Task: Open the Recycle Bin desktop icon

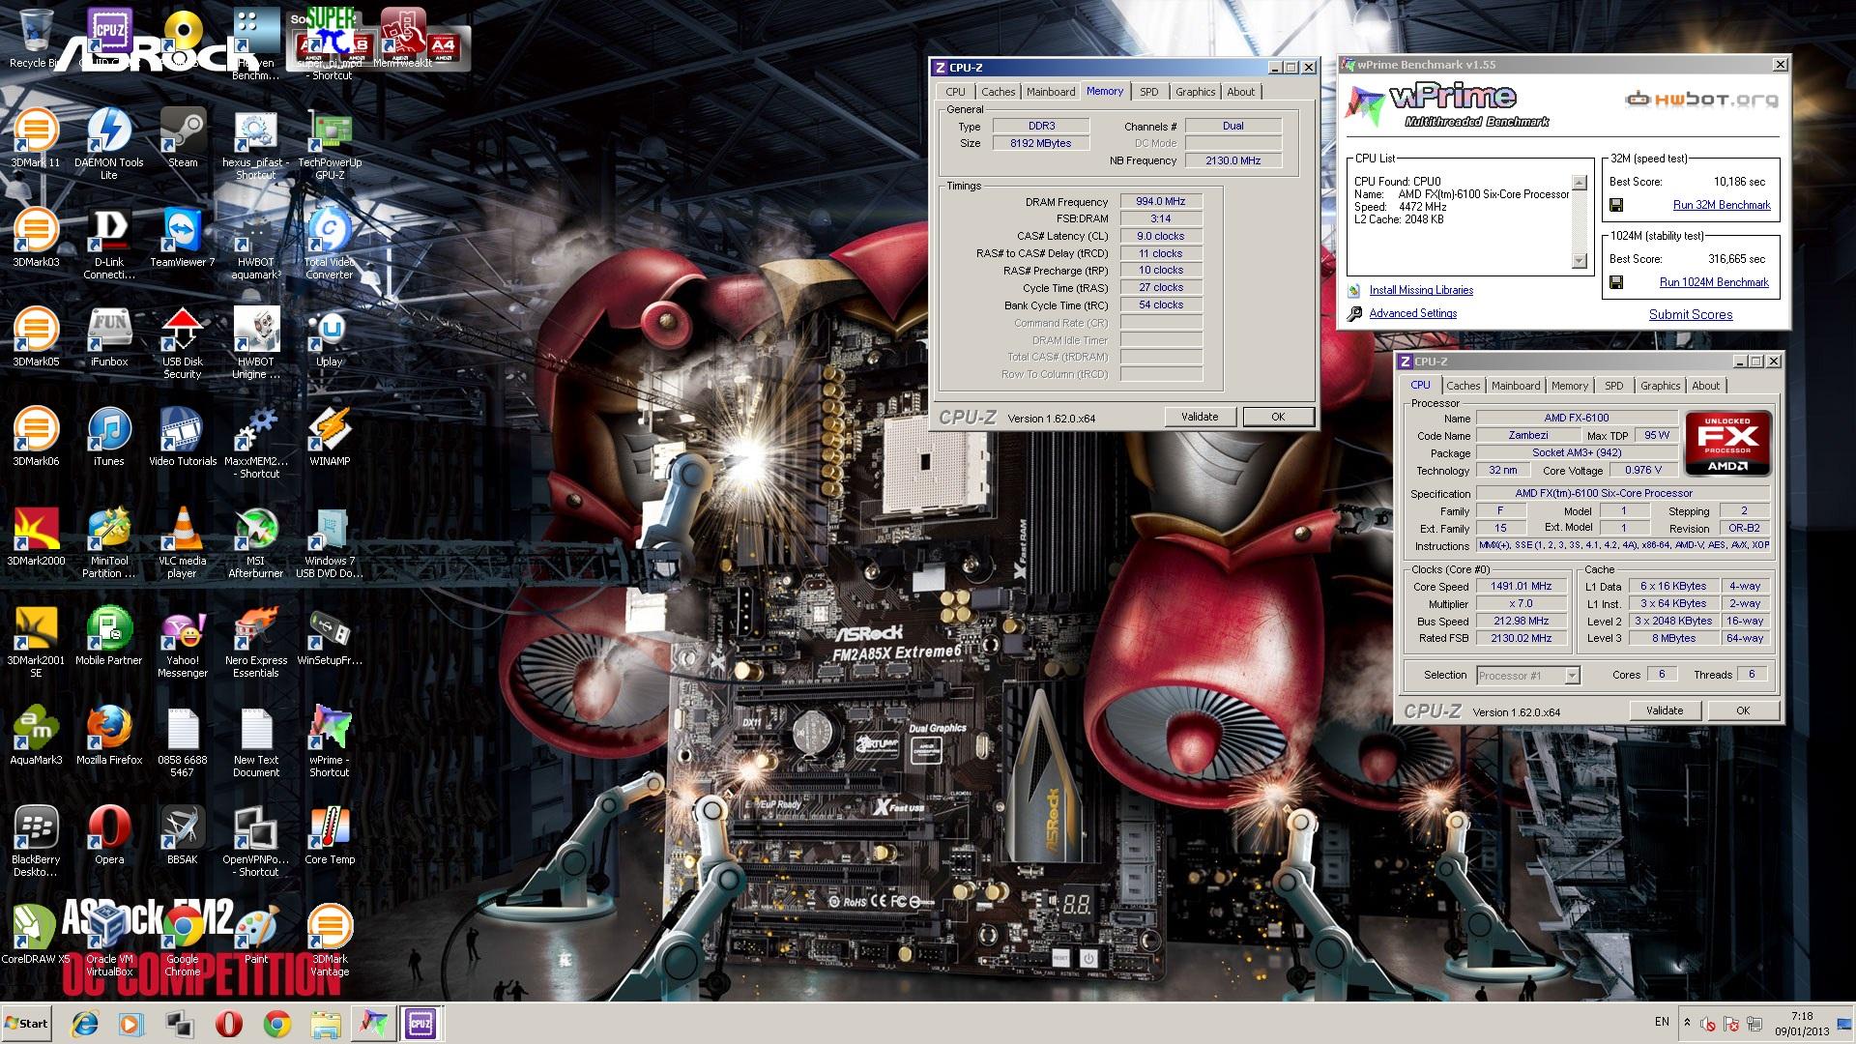Action: tap(36, 39)
